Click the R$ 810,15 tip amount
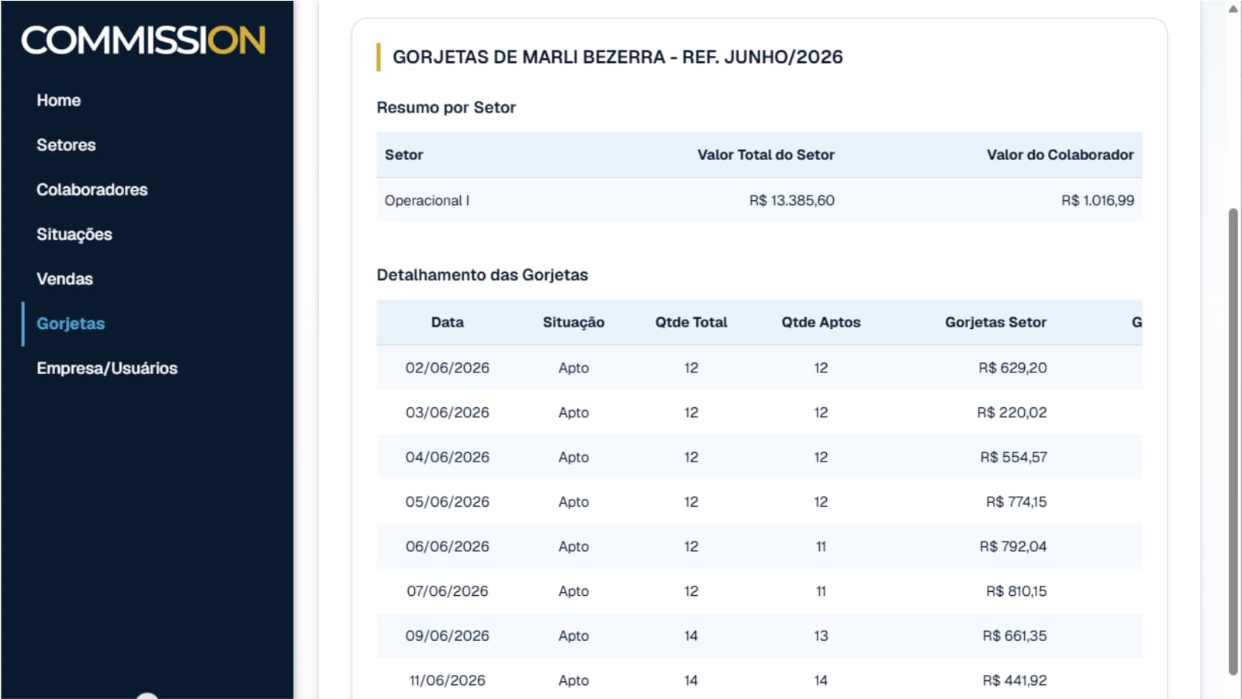This screenshot has height=699, width=1242. pos(1016,591)
